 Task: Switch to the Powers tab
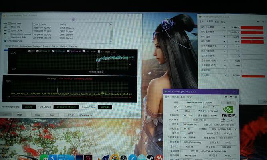coord(46,46)
